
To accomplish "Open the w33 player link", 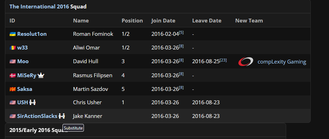I will pos(22,48).
